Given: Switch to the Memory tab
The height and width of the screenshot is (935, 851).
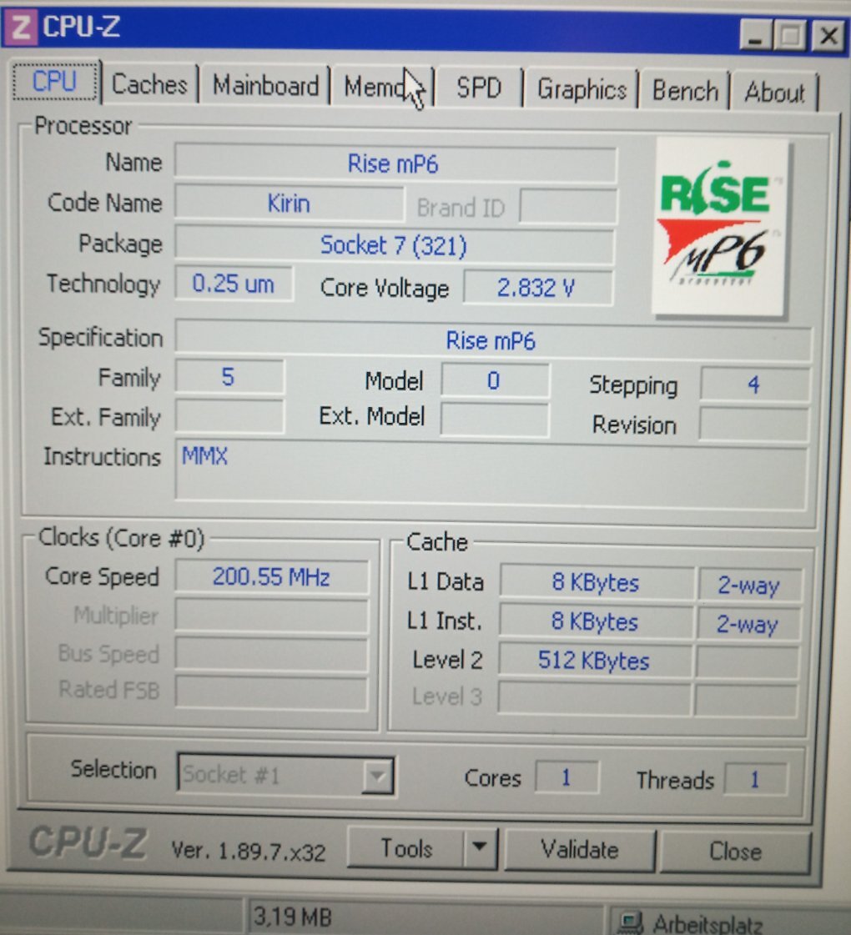Looking at the screenshot, I should [382, 88].
